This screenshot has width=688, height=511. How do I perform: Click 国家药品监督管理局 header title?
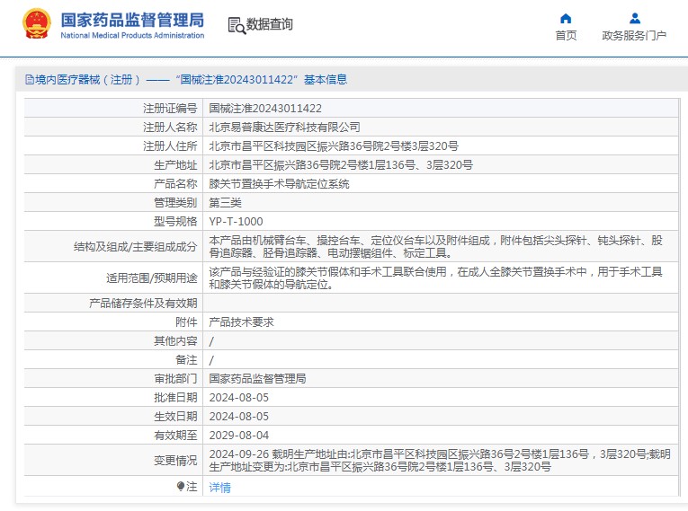point(132,20)
